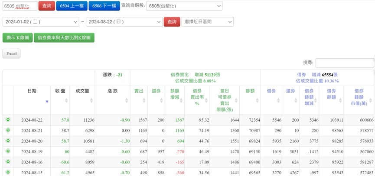Expand the 2024-08-21 row with the green plus

point(8,130)
